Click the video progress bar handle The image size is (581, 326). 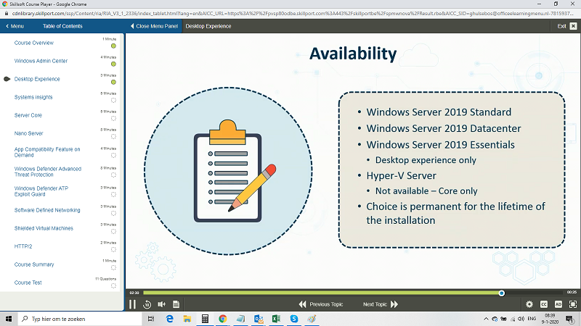coord(502,293)
